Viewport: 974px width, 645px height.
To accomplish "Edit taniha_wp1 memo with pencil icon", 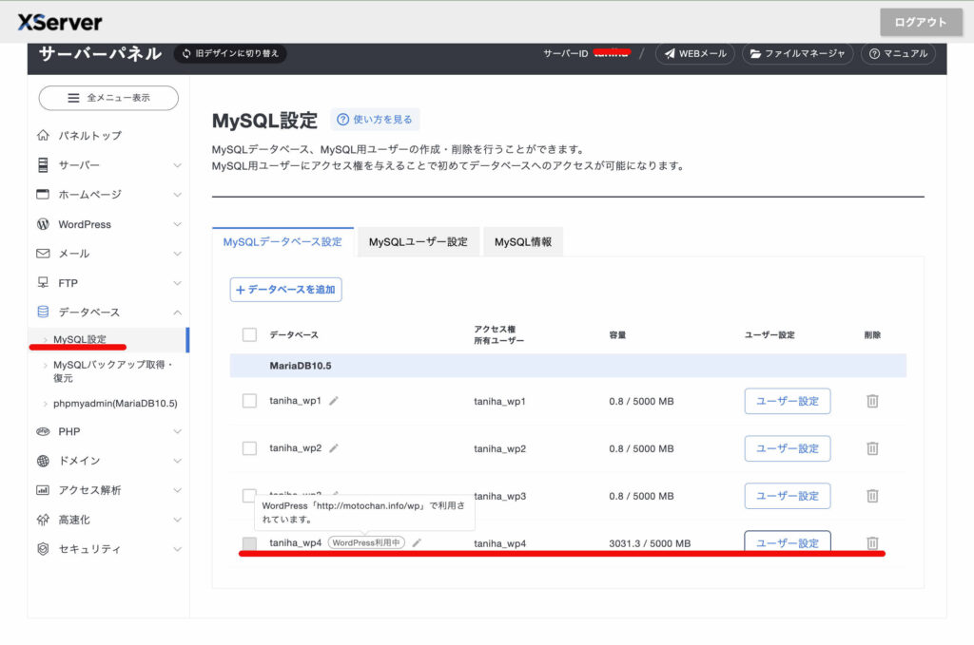I will (x=334, y=401).
